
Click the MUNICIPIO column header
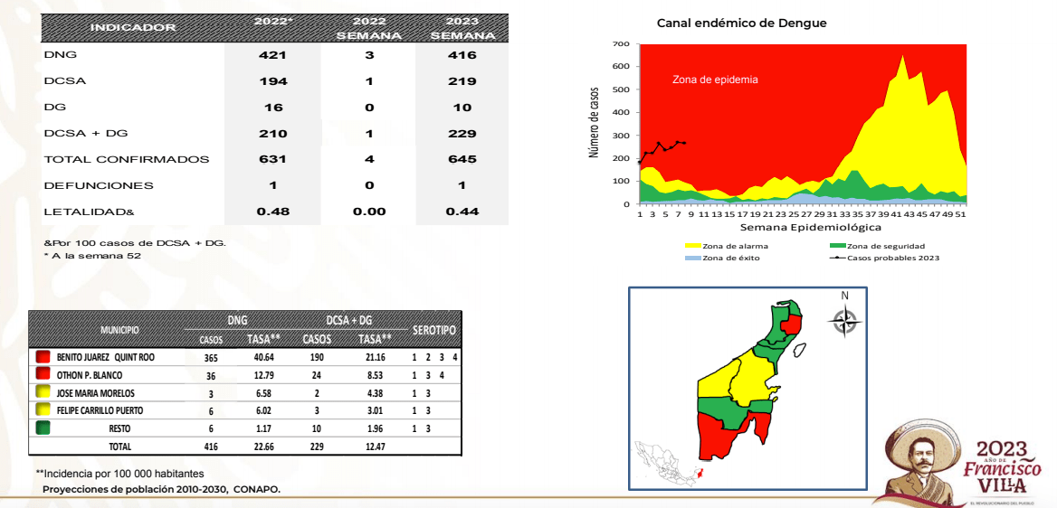coord(119,332)
